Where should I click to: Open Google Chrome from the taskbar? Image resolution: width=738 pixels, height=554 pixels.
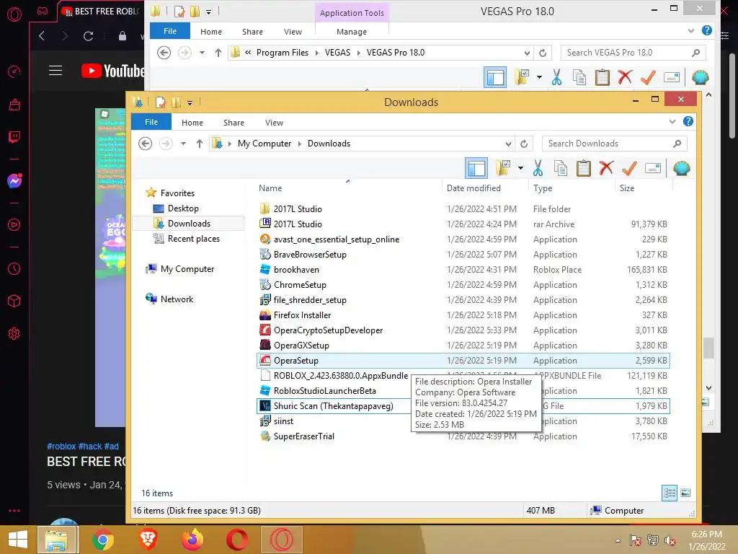tap(102, 540)
